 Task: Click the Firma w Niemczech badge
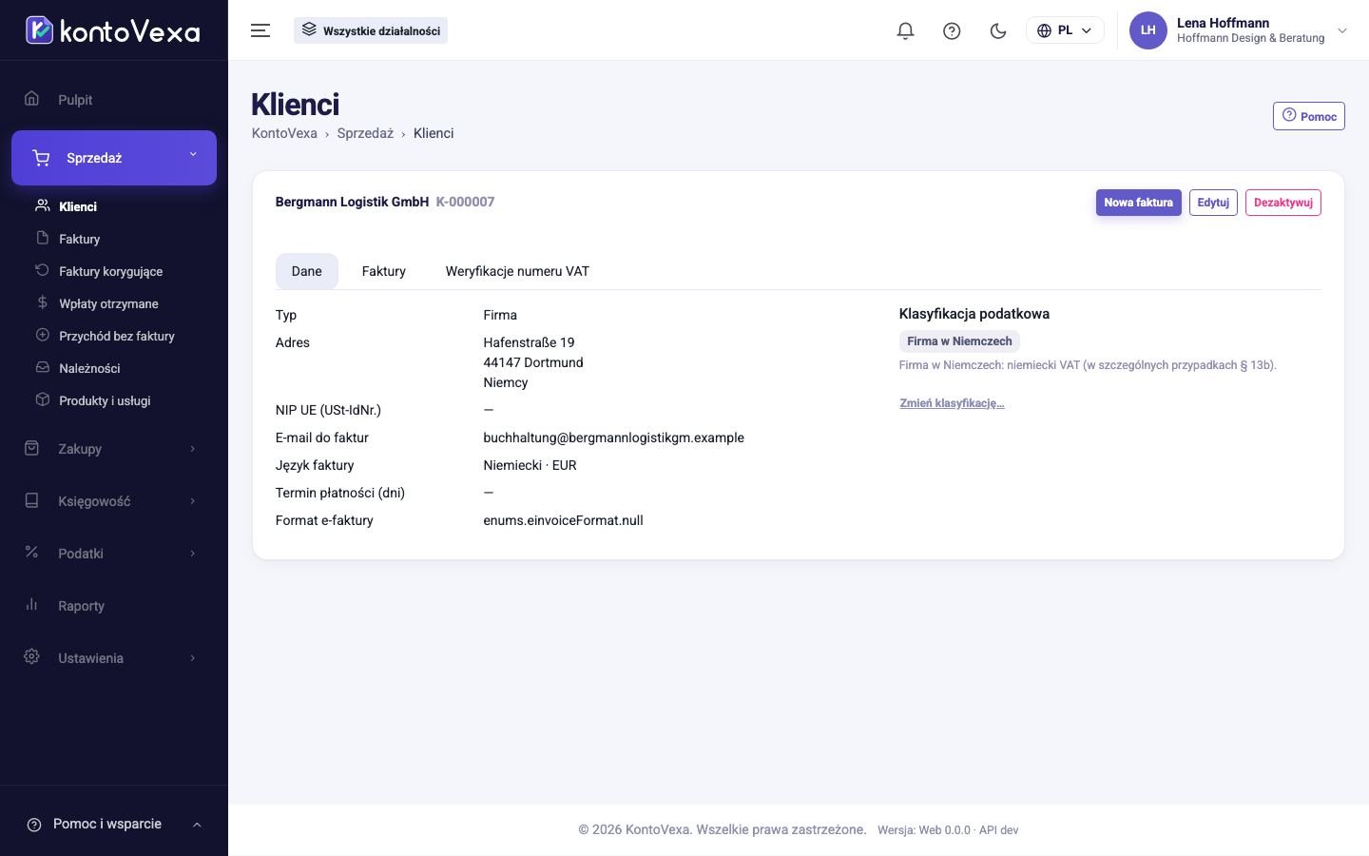coord(959,341)
